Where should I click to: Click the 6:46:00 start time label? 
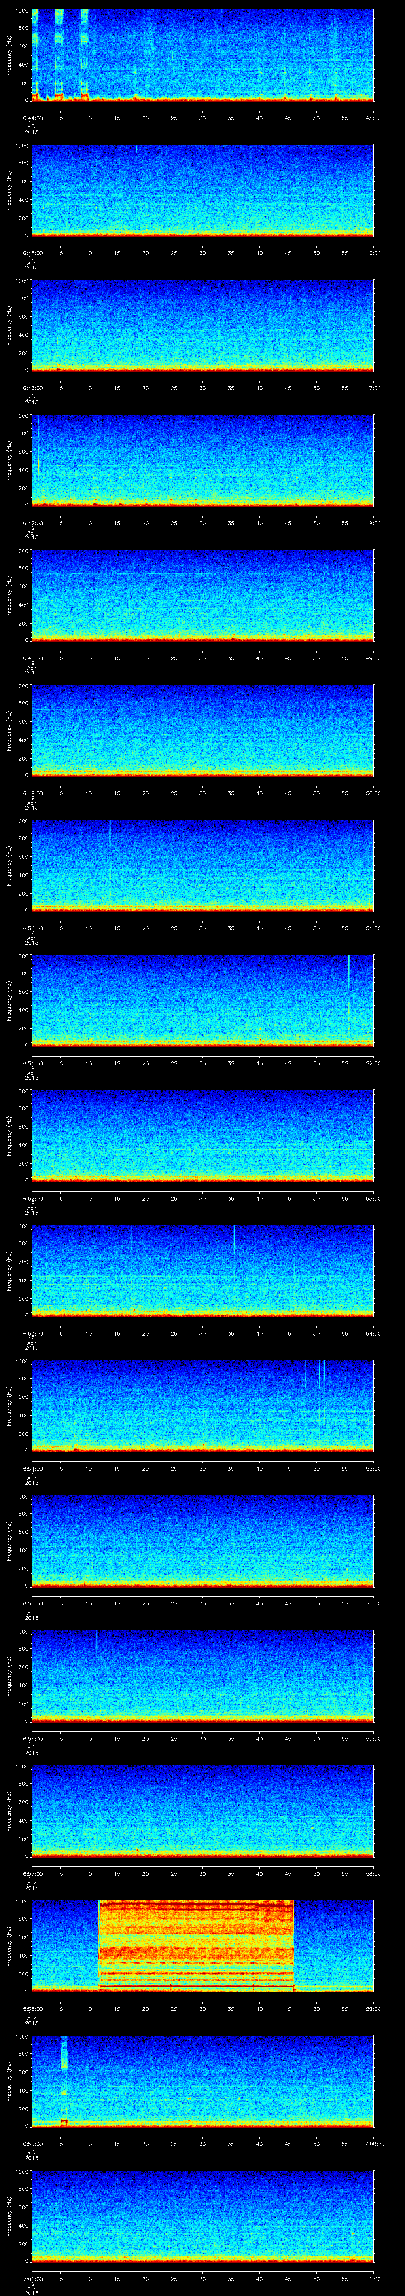tap(32, 388)
